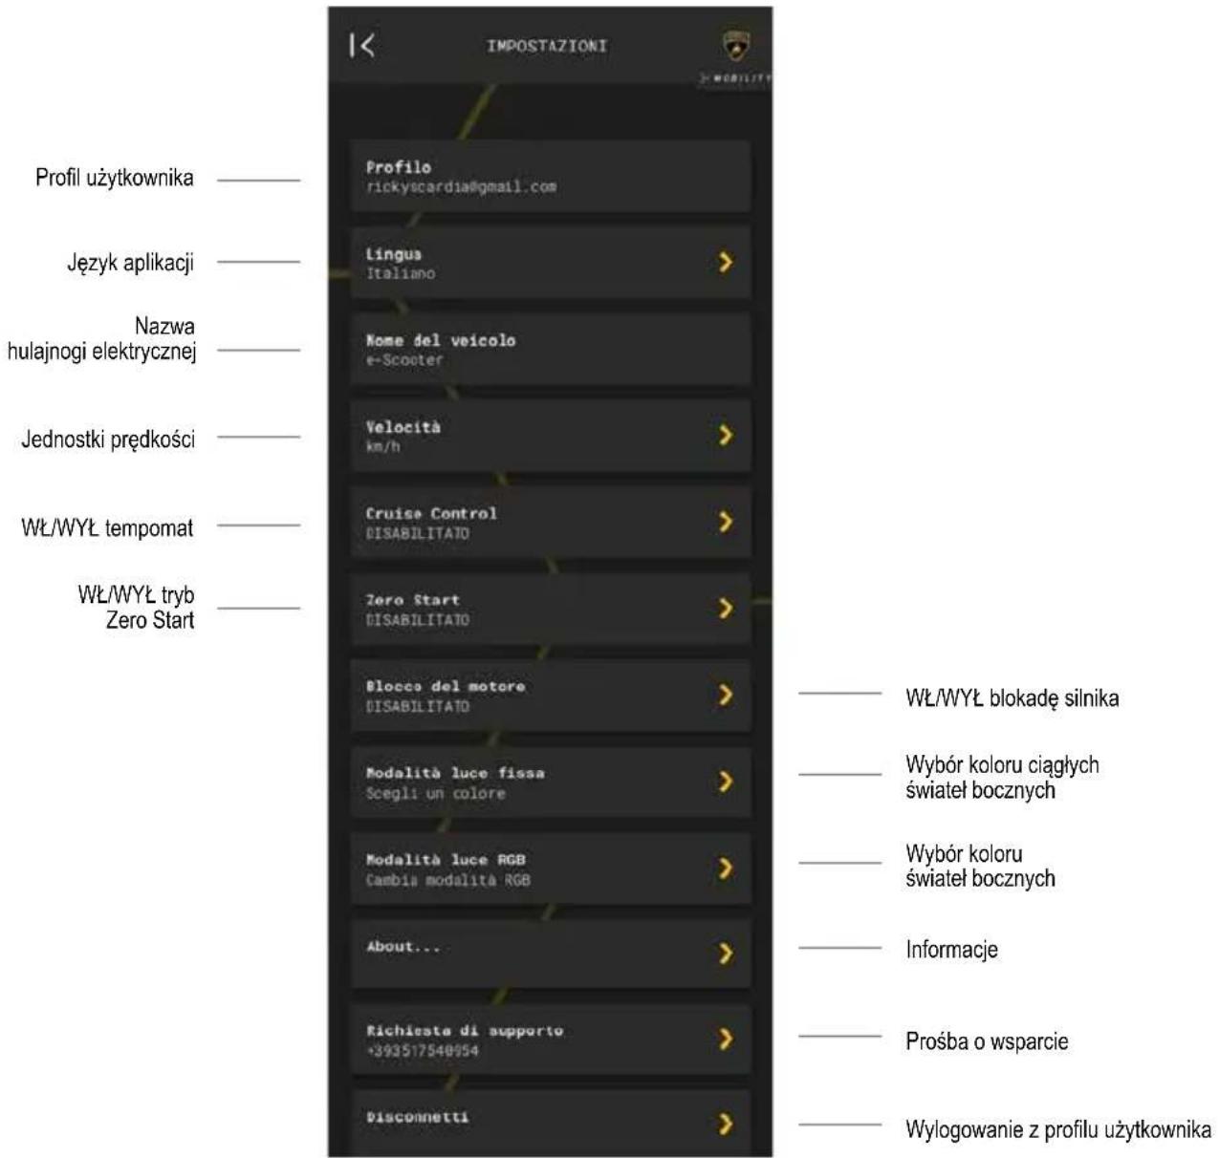Click the Modalità luce RGB arrow

[726, 868]
